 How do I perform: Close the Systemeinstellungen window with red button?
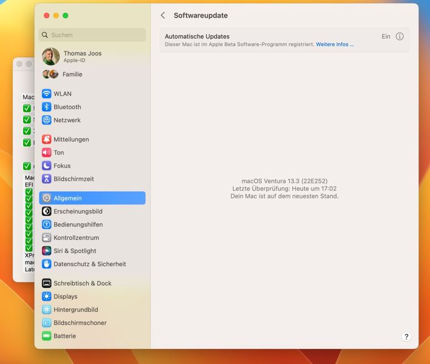(x=46, y=16)
